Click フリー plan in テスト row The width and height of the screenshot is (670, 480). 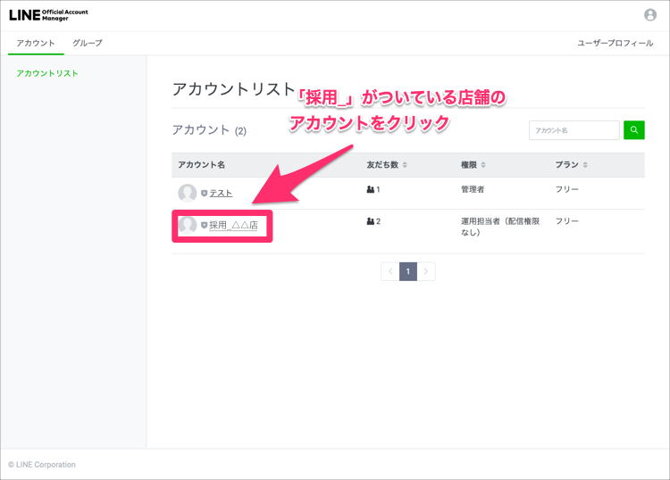click(x=567, y=189)
